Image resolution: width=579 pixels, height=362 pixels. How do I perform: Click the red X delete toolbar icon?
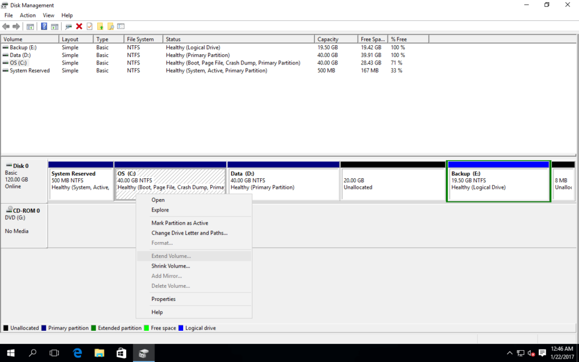coord(79,26)
